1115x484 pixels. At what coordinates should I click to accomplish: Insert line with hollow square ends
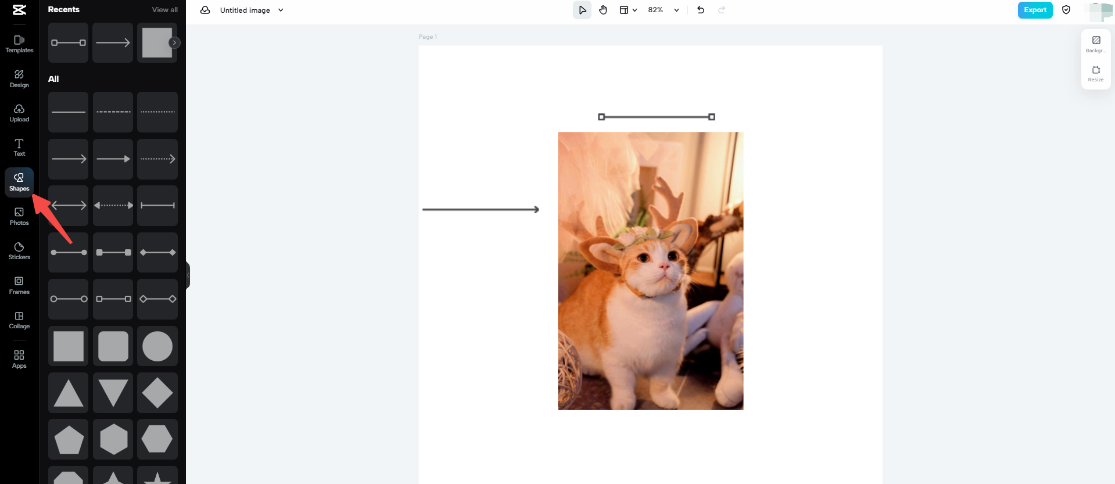pos(113,299)
